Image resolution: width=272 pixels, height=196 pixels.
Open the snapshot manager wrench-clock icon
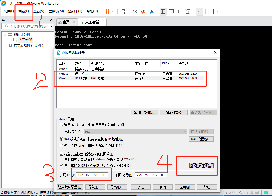coord(151,11)
